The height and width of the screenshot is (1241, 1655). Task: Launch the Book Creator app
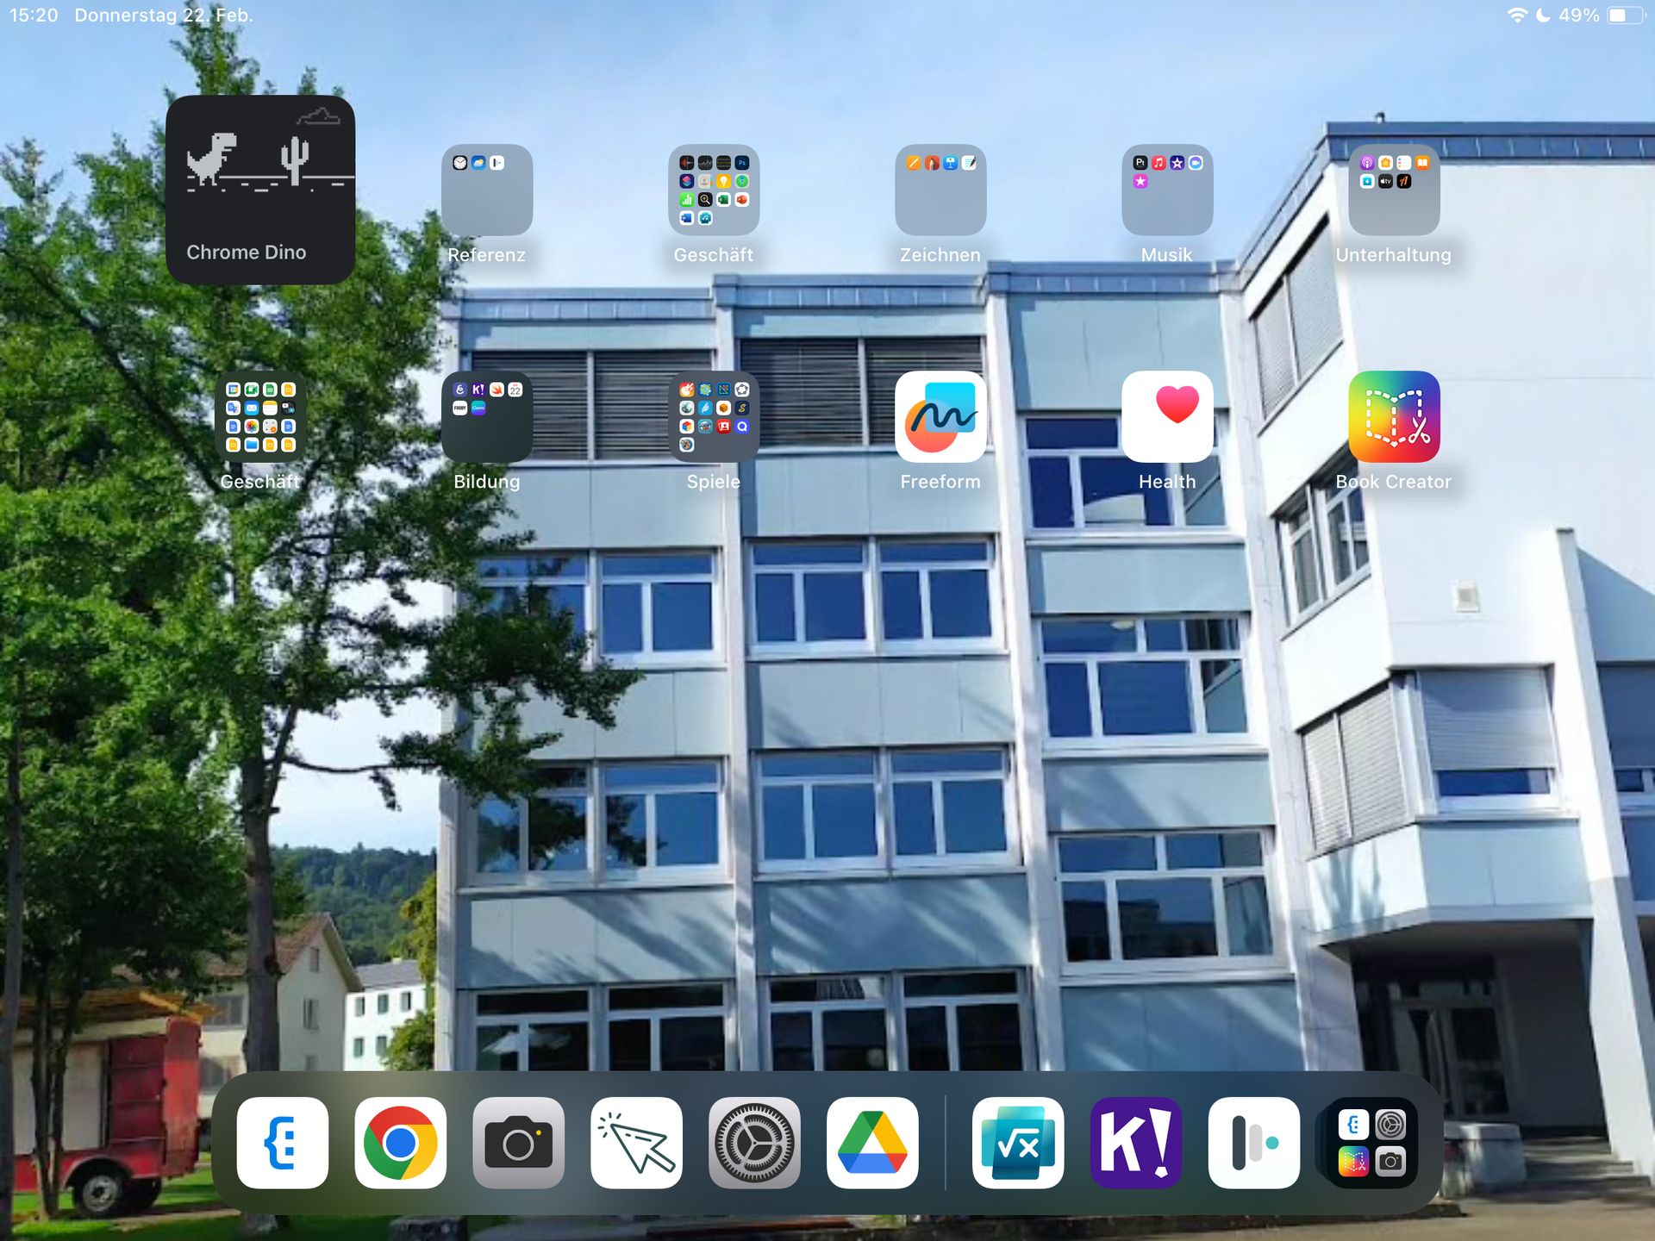coord(1393,417)
